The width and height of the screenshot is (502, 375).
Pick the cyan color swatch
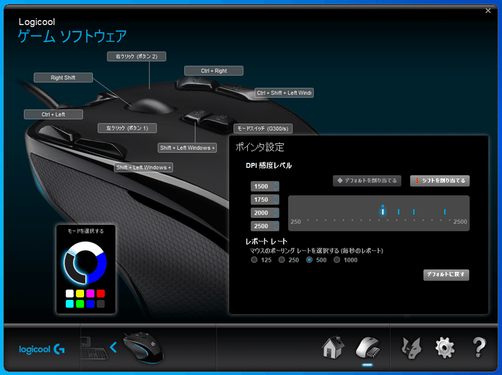[x=70, y=304]
